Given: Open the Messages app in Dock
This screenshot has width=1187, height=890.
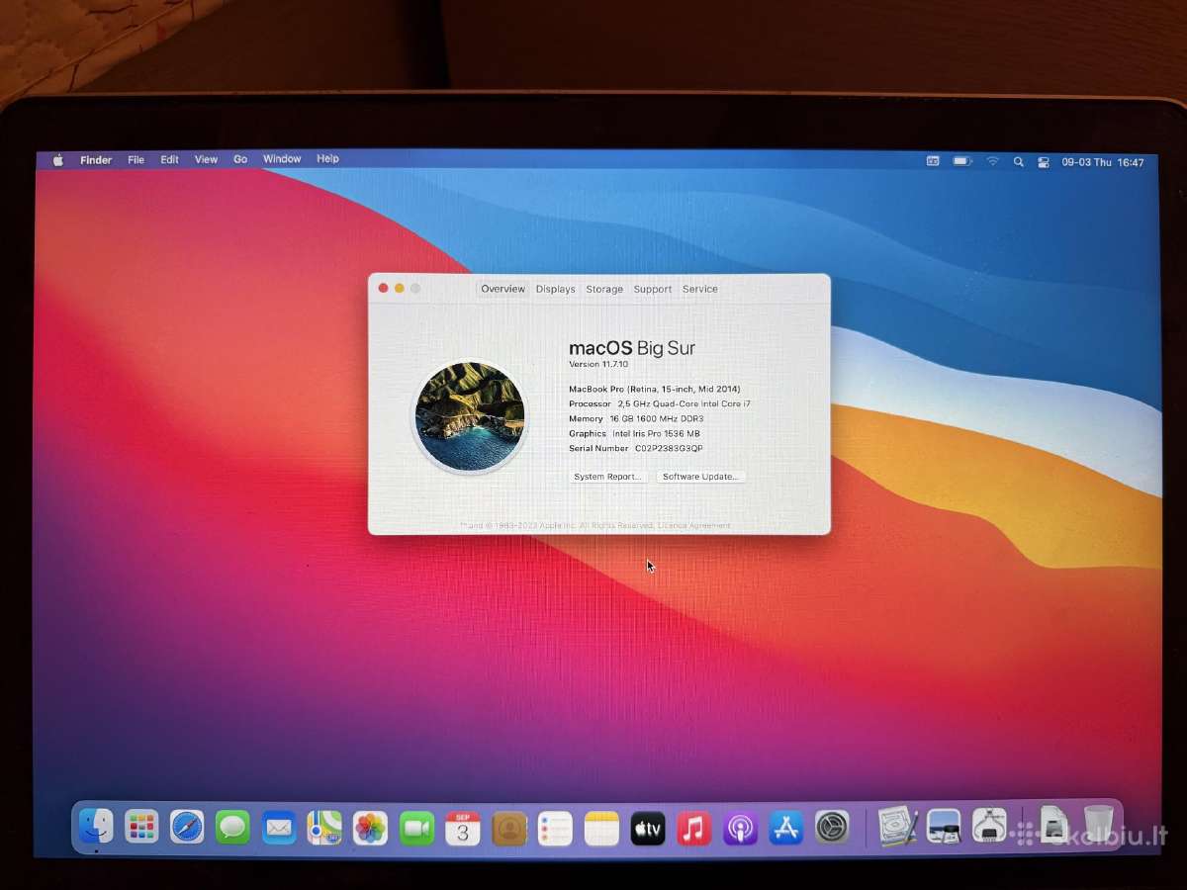Looking at the screenshot, I should click(x=232, y=827).
